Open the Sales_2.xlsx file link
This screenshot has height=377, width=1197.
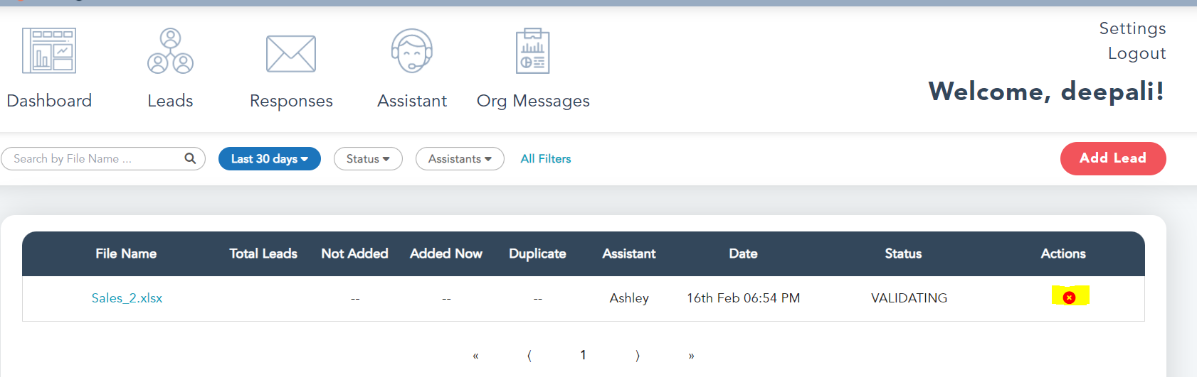click(x=127, y=298)
